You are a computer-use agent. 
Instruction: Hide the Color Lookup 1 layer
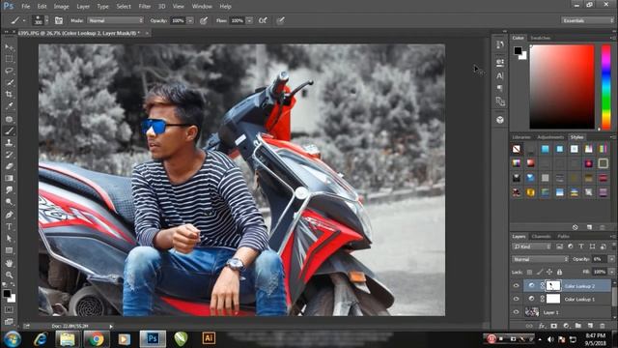pos(516,299)
